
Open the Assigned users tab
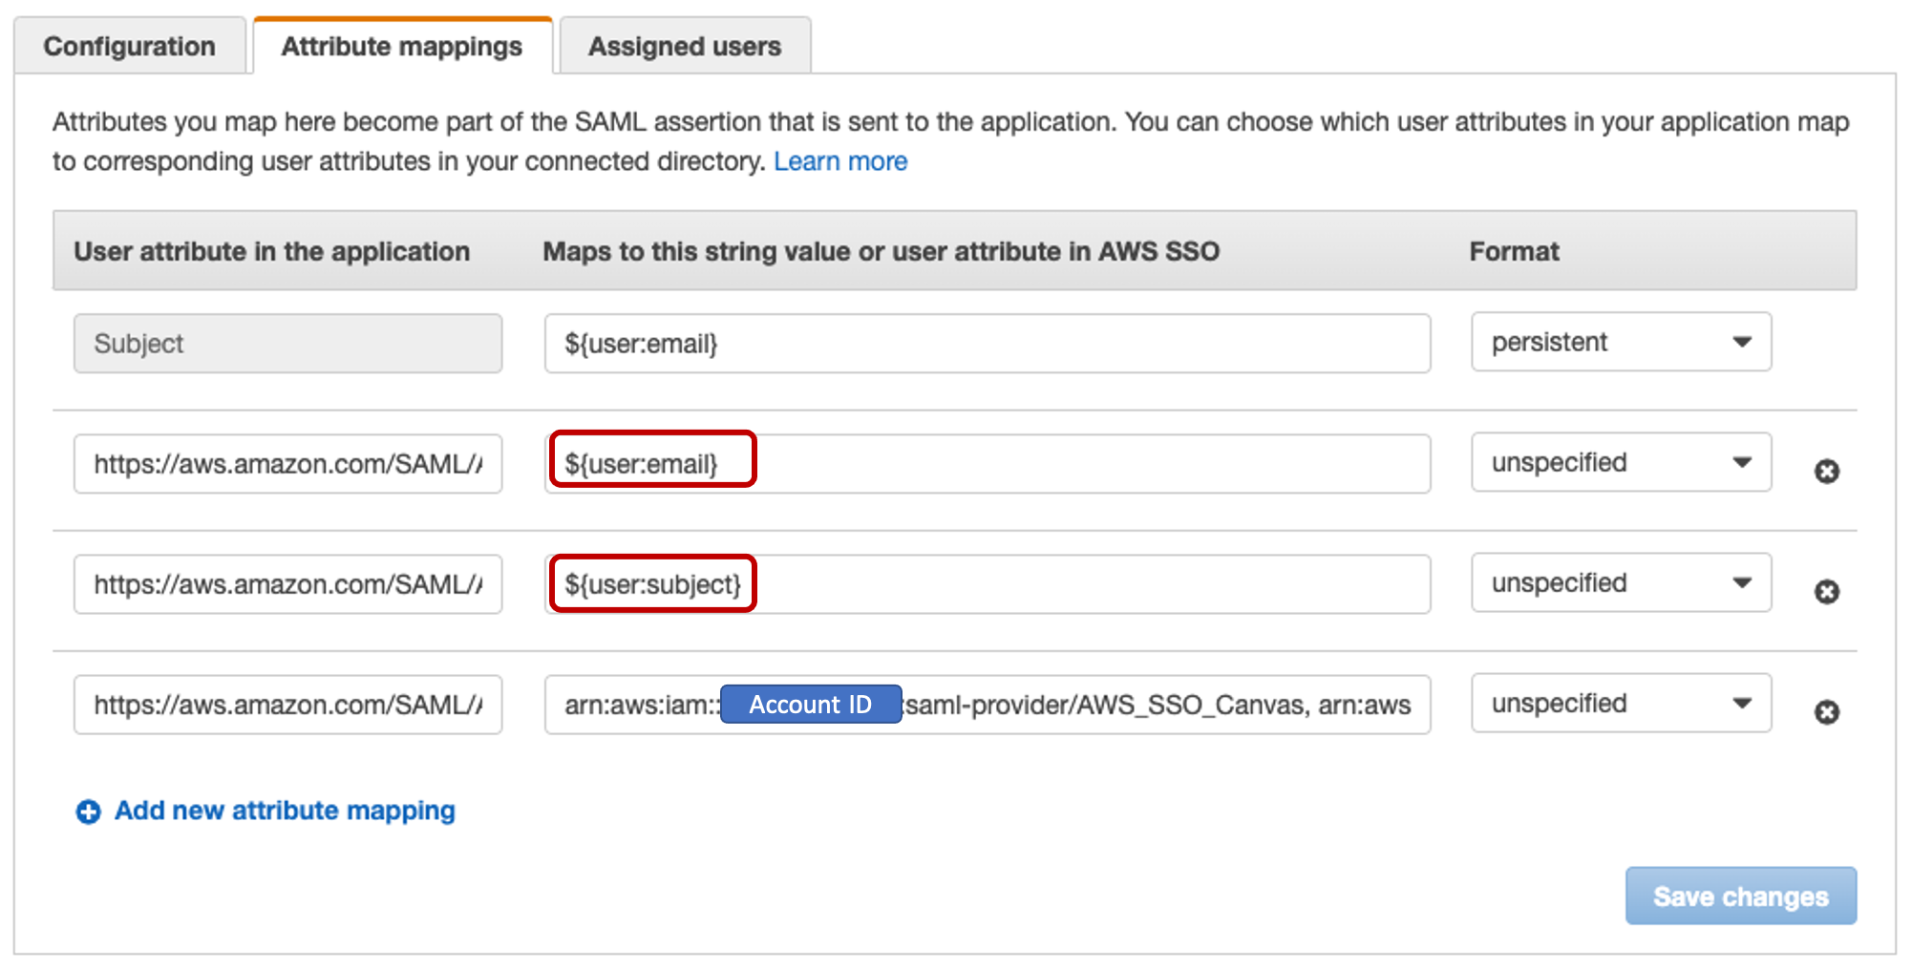point(684,46)
